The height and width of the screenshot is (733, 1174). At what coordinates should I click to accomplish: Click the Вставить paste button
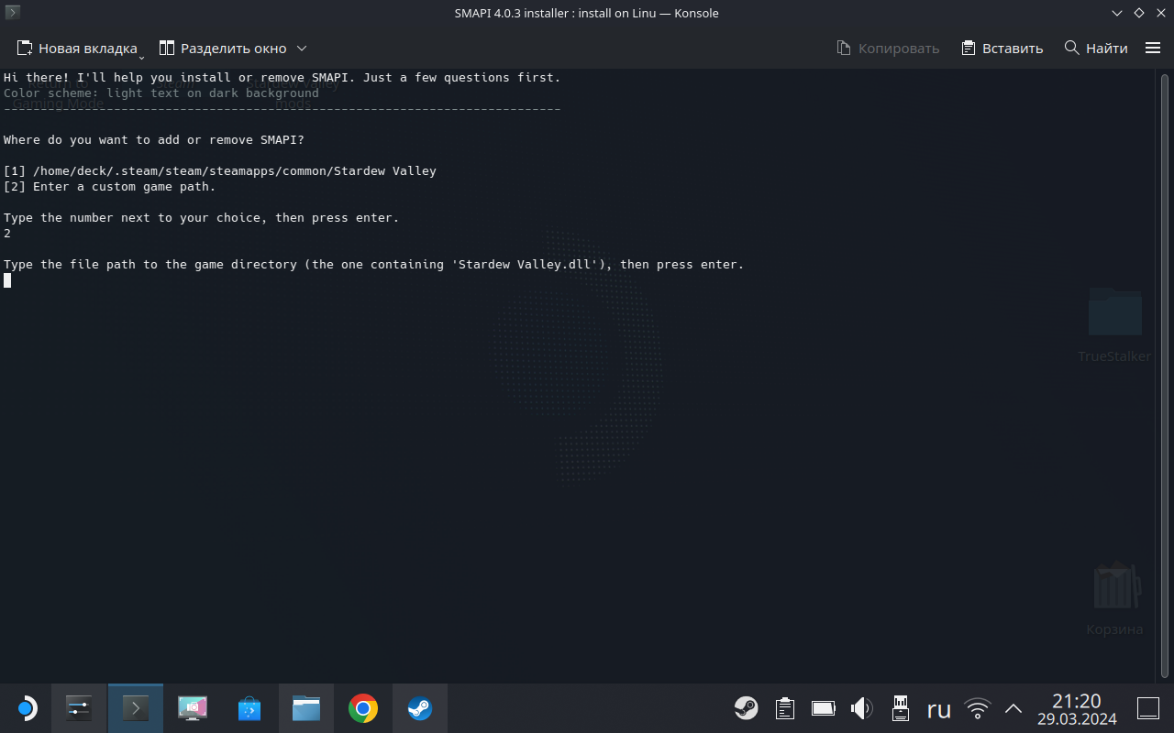click(x=1002, y=48)
